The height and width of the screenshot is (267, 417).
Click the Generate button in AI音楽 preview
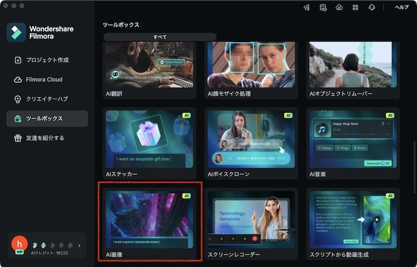click(378, 163)
